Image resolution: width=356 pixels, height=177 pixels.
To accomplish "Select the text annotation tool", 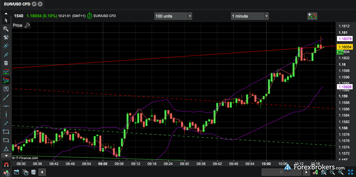I will point(6,89).
